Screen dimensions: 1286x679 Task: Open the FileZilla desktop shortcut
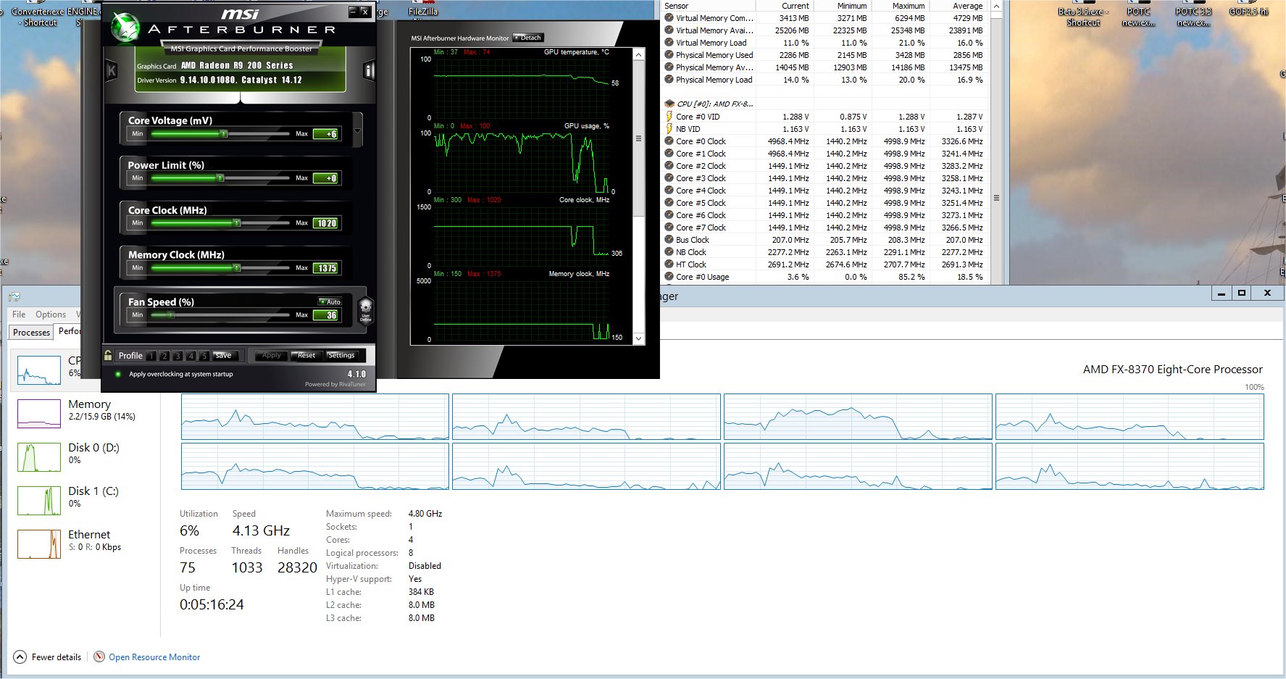[x=423, y=9]
